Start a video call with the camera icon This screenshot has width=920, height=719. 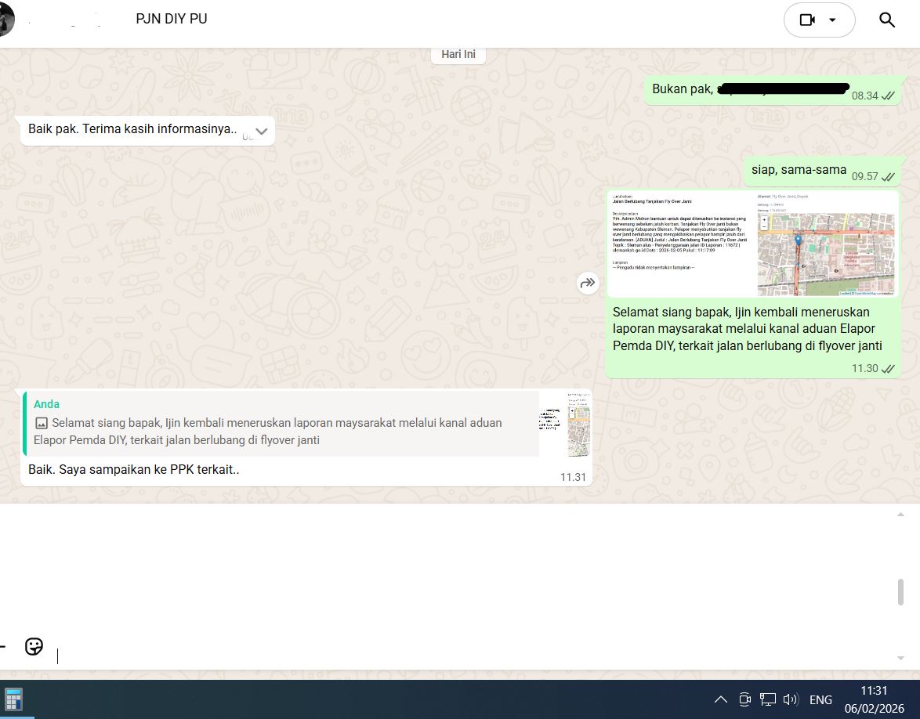[x=807, y=20]
